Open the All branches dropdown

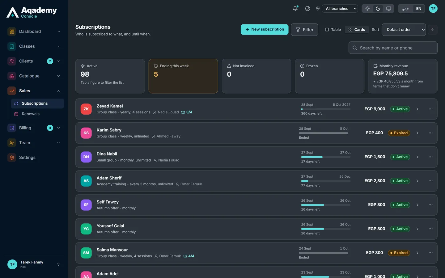tap(340, 9)
